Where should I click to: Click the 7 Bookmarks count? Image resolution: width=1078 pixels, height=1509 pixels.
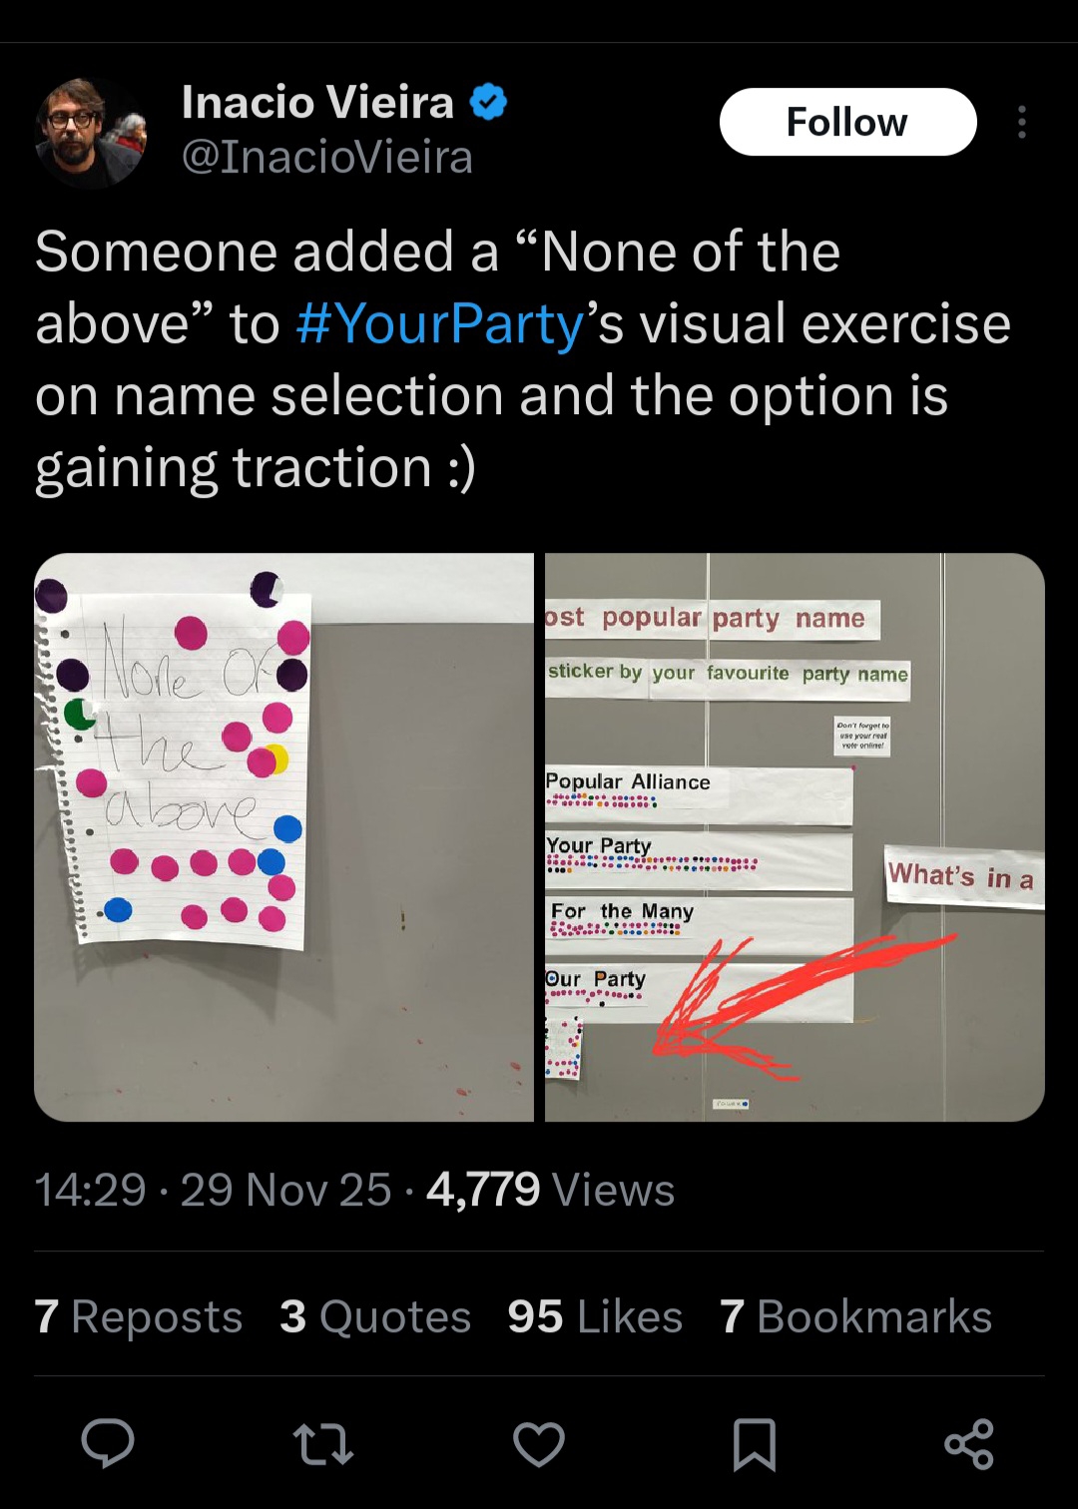point(855,1316)
